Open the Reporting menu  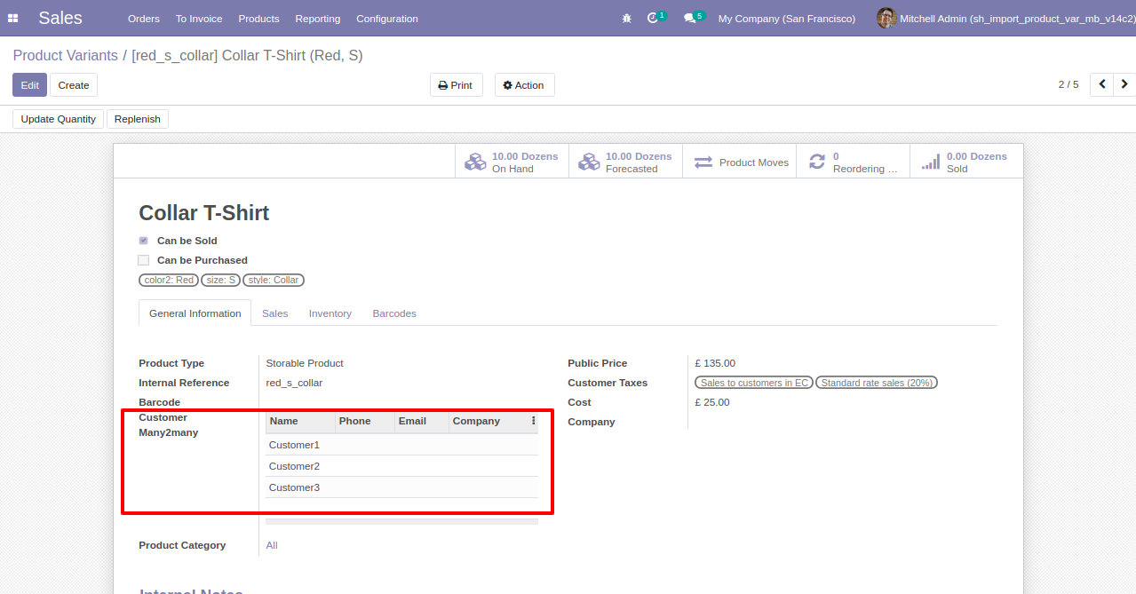(318, 19)
